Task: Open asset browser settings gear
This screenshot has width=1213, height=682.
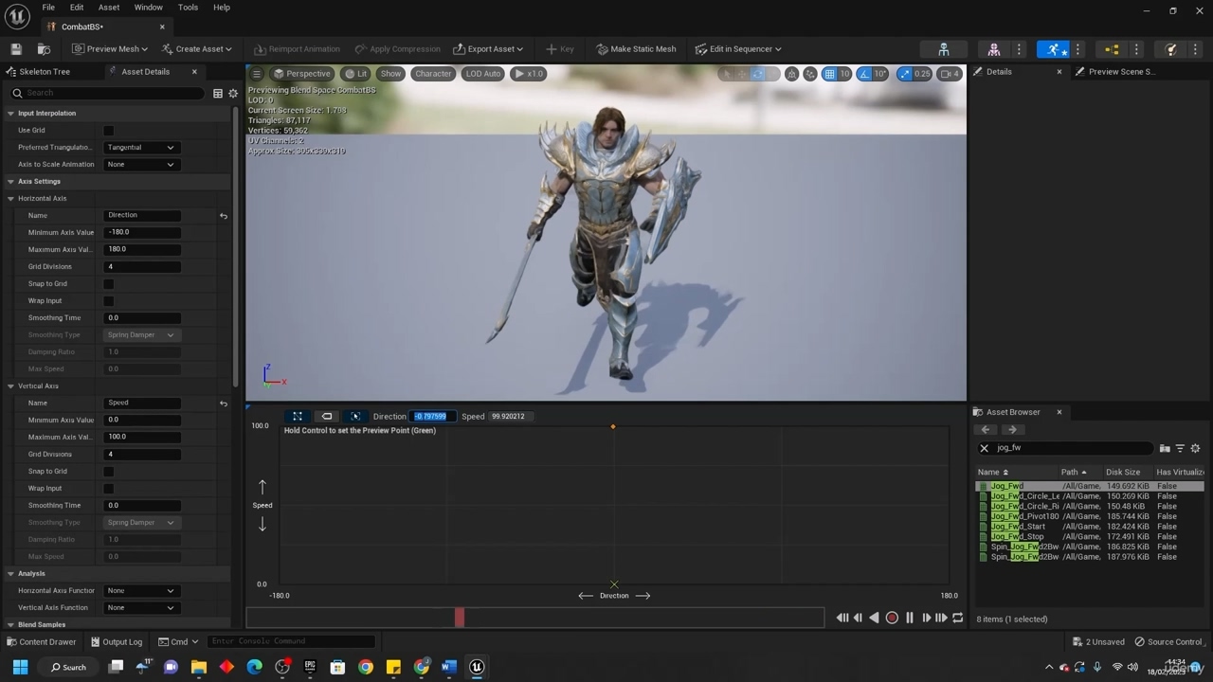Action: coord(1195,448)
